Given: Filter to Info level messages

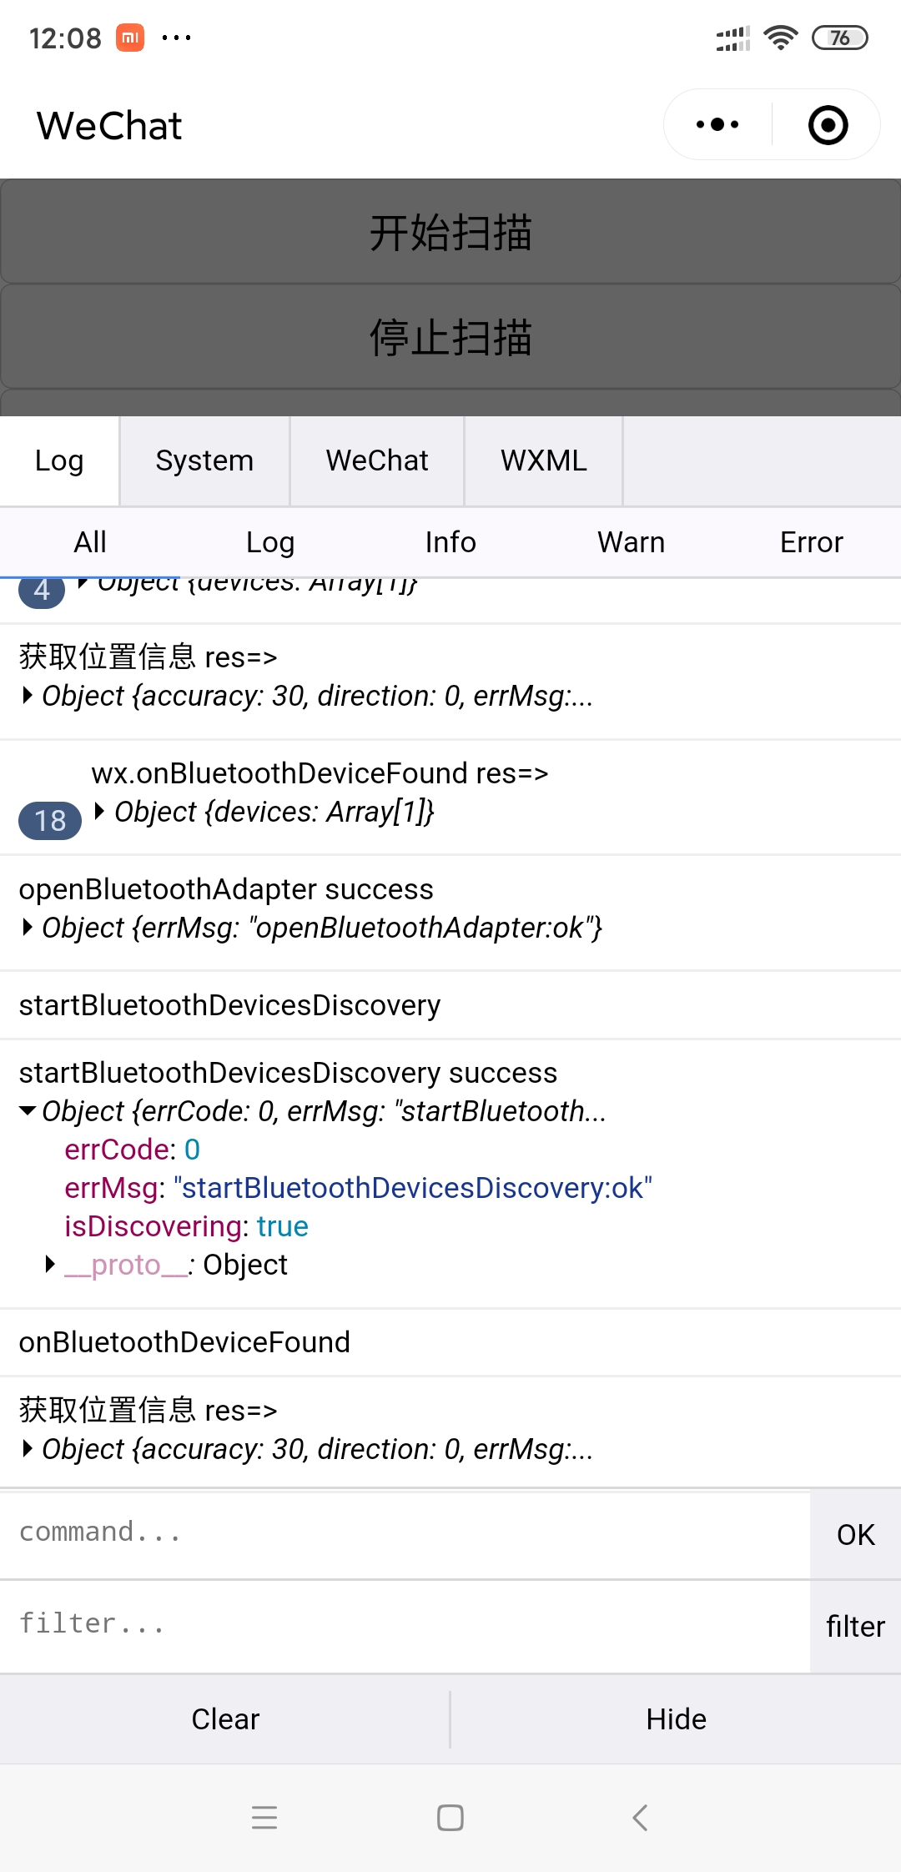Looking at the screenshot, I should coord(450,542).
